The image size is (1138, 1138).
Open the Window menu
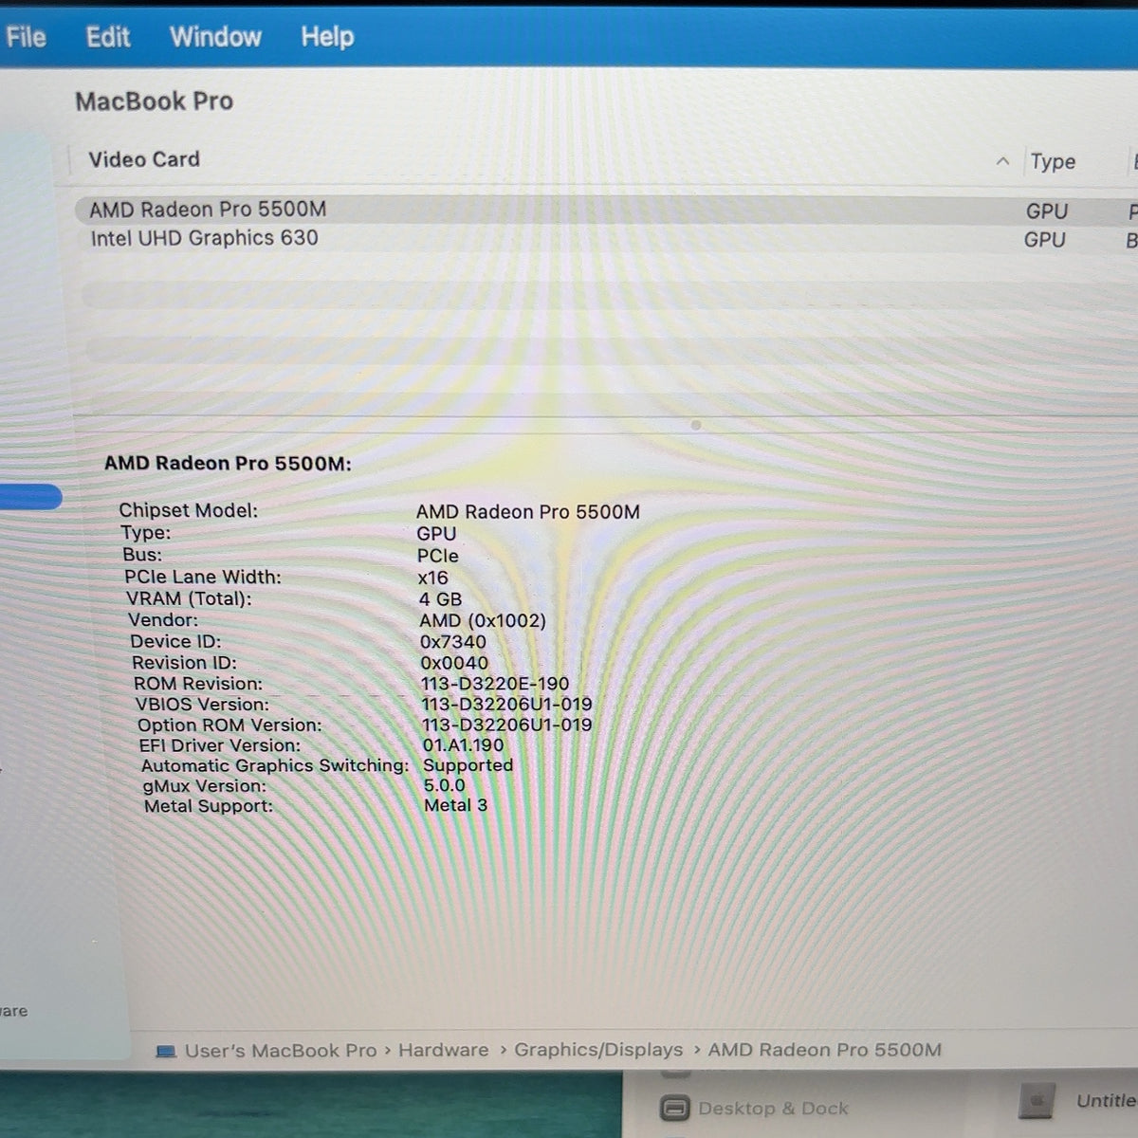tap(215, 37)
